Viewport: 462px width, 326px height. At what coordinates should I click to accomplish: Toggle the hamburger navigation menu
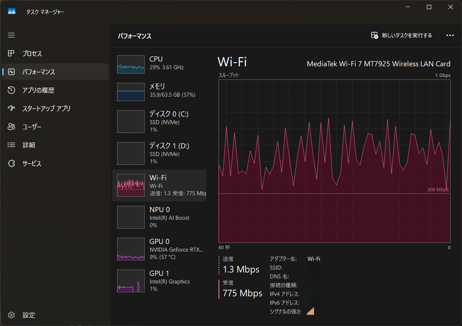[11, 35]
